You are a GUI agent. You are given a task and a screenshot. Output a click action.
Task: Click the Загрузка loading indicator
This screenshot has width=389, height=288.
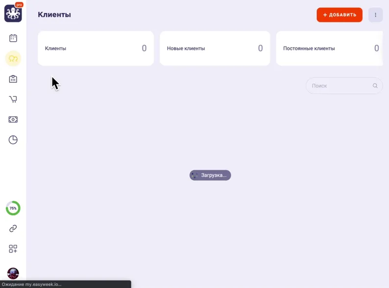tap(210, 175)
